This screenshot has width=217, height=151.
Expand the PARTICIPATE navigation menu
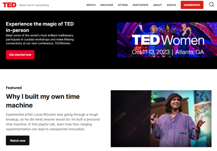click(x=140, y=5)
